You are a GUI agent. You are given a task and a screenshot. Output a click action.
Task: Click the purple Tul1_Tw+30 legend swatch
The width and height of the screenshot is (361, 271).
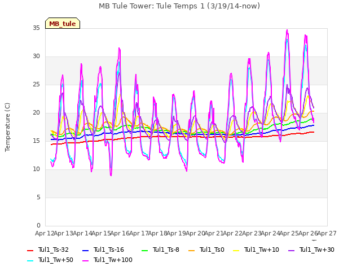[291, 251]
